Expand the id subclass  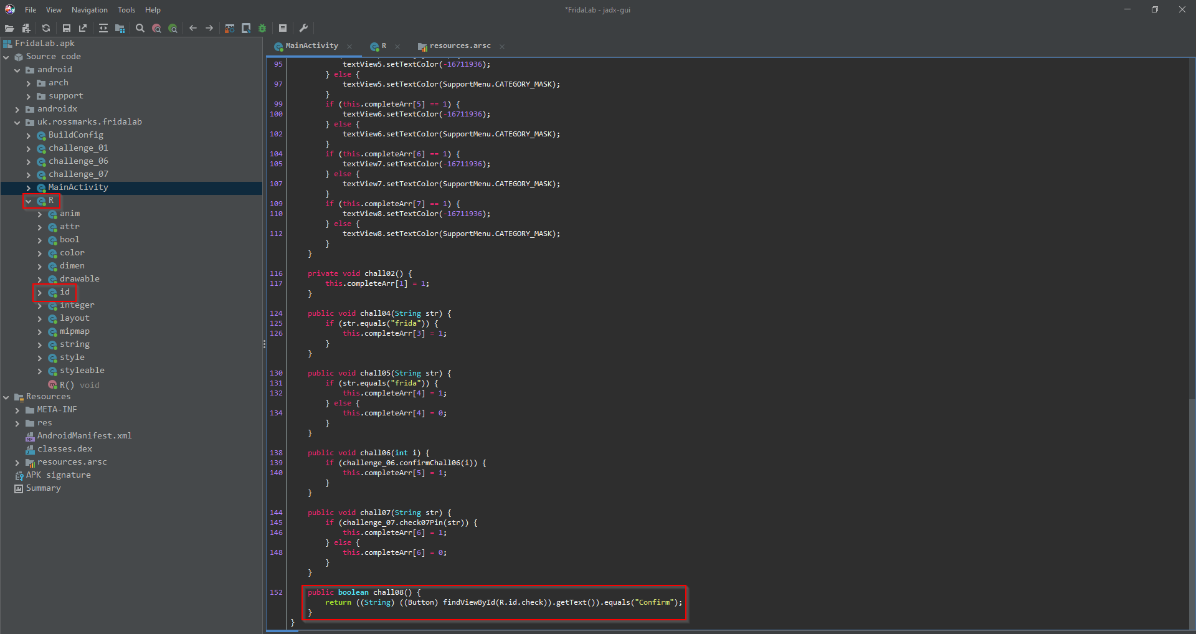pos(40,292)
